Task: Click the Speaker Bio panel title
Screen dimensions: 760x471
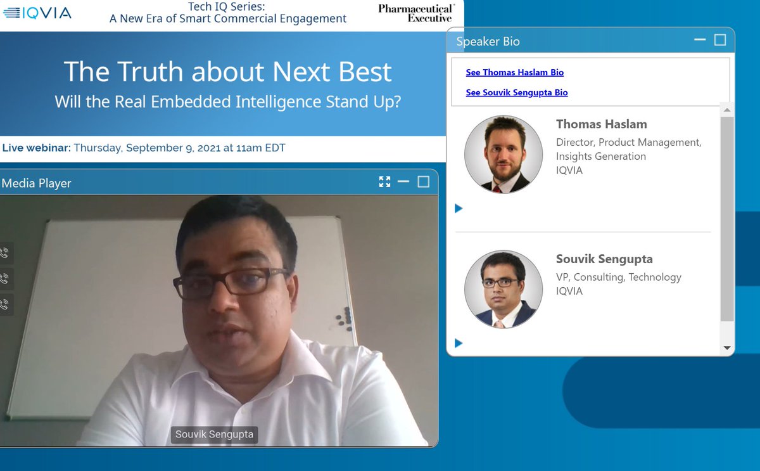Action: coord(488,41)
